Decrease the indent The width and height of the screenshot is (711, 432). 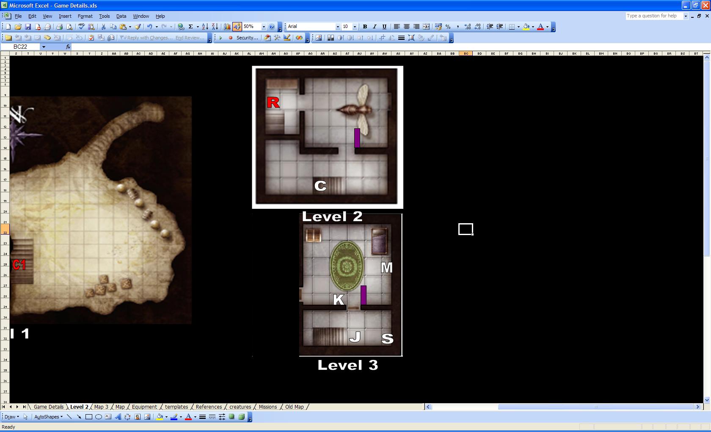pyautogui.click(x=490, y=27)
